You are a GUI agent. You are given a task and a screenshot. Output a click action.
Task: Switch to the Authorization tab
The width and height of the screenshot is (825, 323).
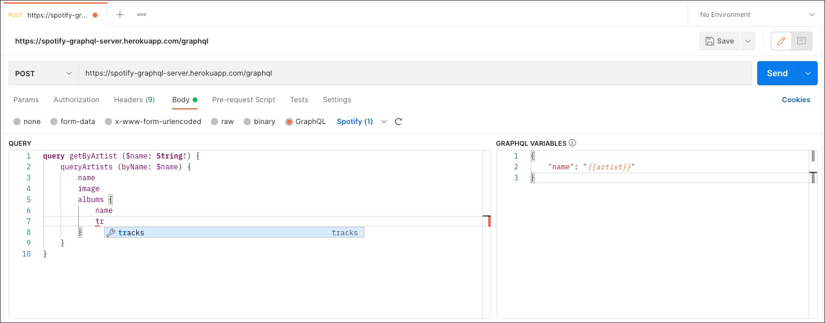coord(76,100)
